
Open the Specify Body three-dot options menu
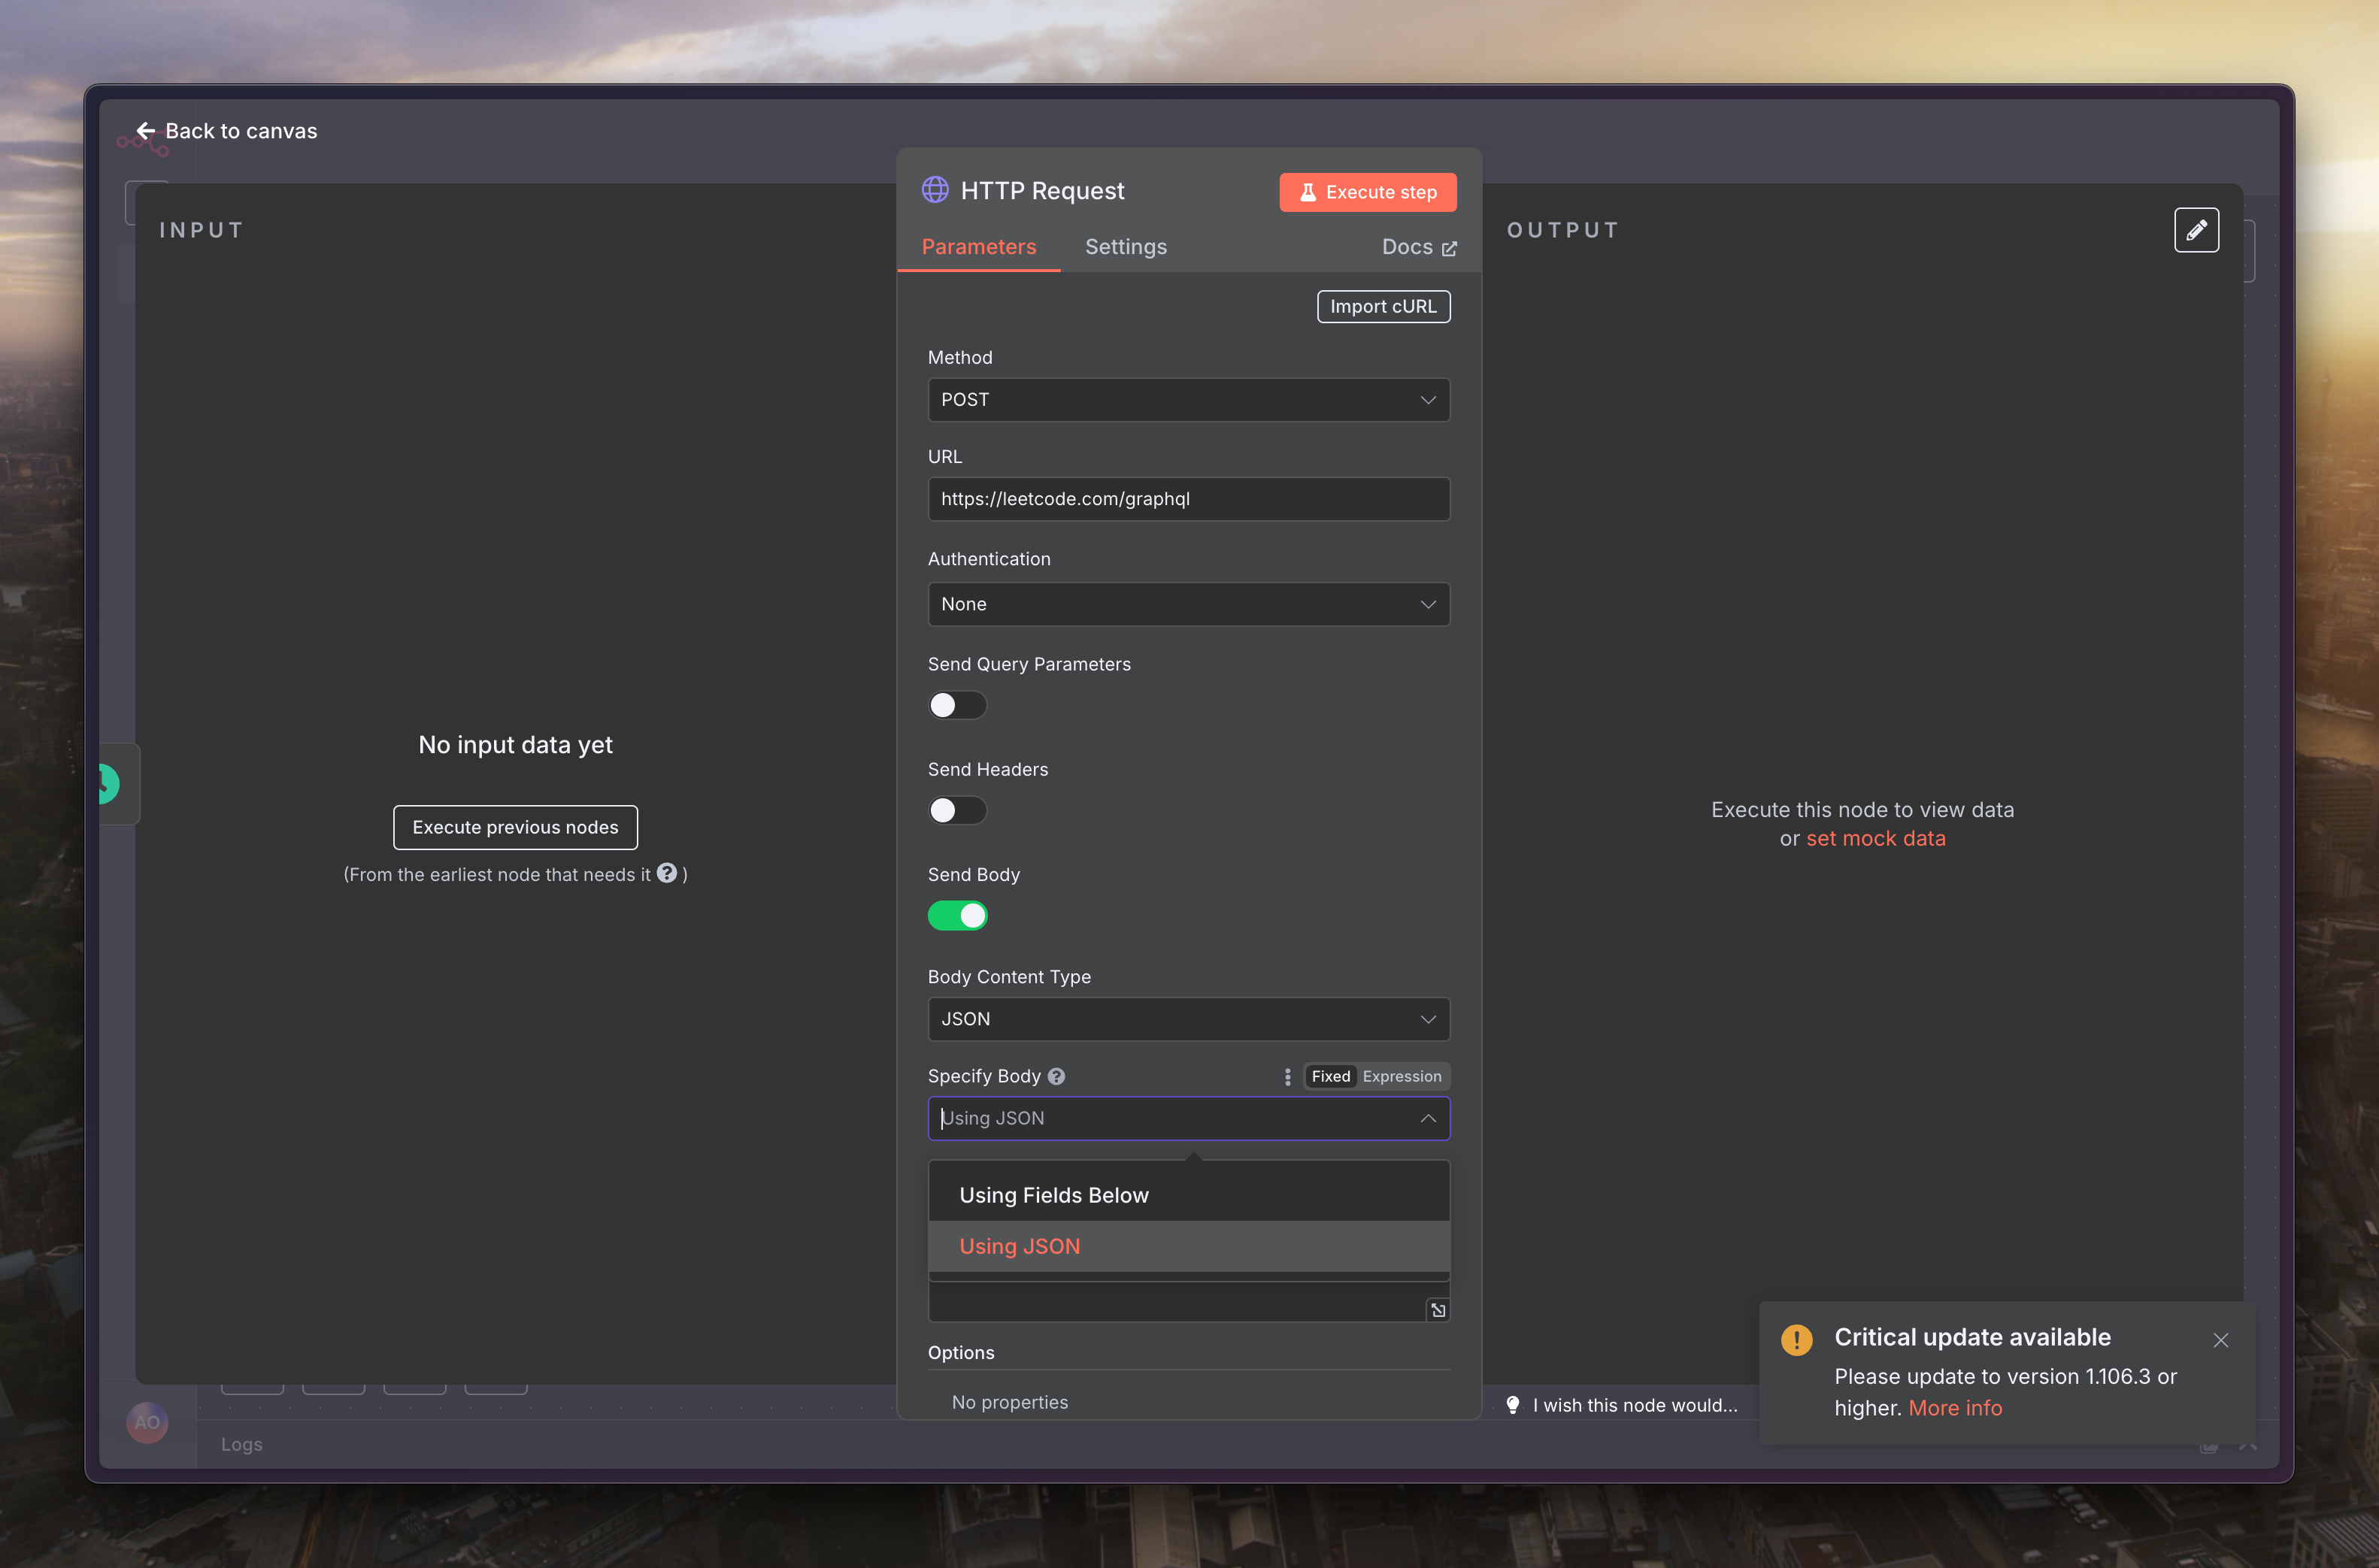tap(1287, 1076)
